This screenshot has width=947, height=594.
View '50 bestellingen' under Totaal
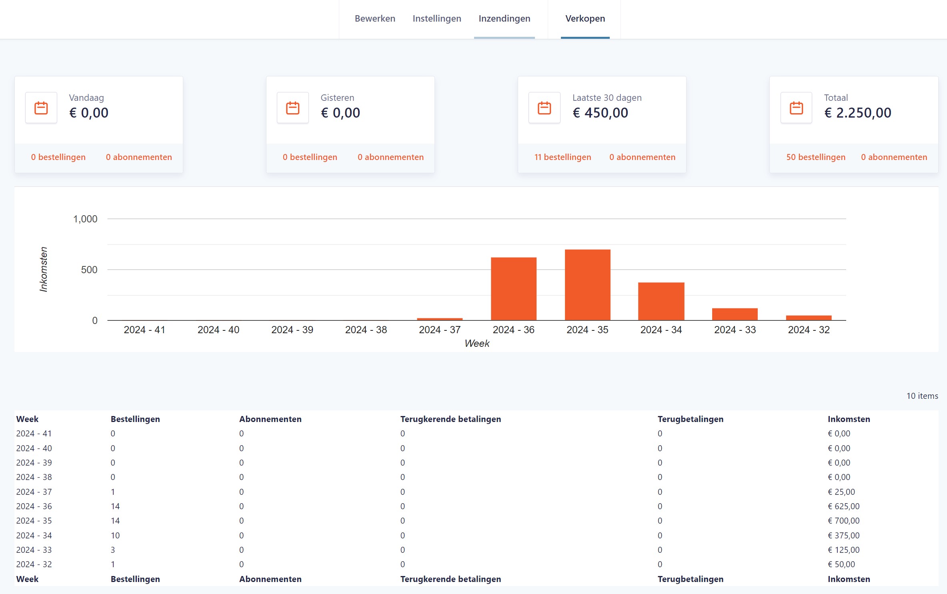816,157
